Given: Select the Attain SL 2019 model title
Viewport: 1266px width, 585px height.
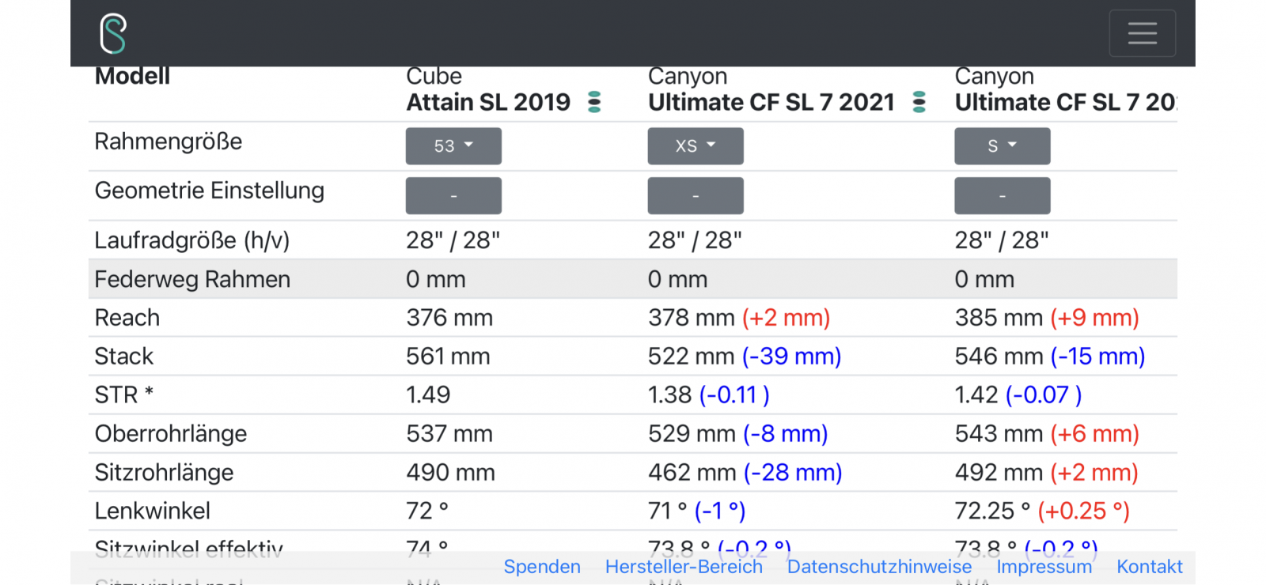Looking at the screenshot, I should (x=488, y=102).
